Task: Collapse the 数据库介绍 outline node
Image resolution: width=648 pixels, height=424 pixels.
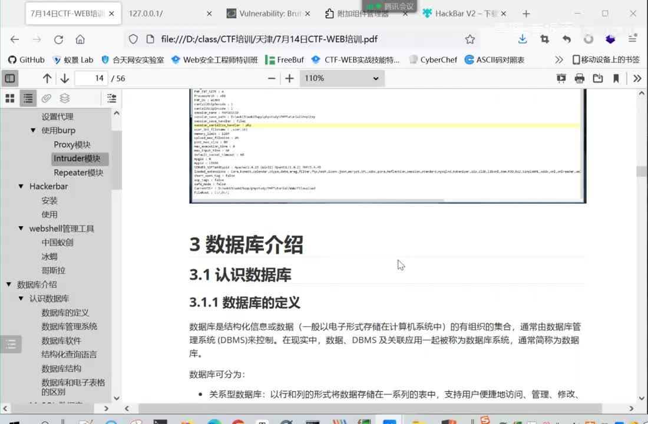Action: (x=9, y=284)
